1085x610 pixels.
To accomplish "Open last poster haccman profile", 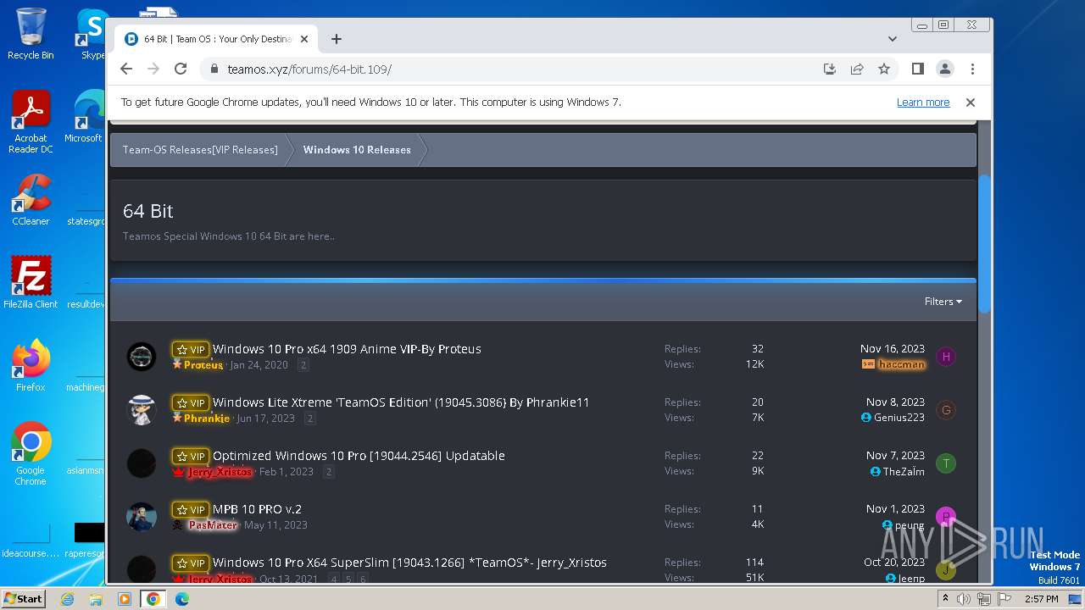I will 901,364.
